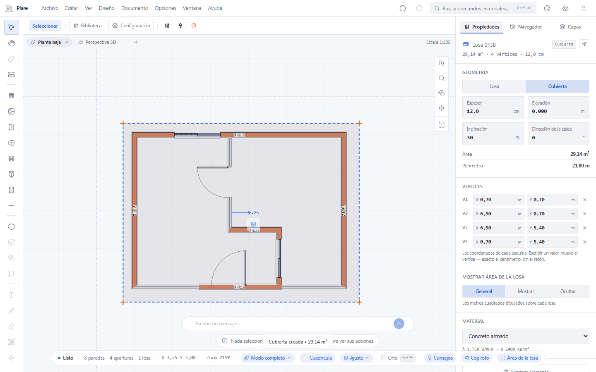Set slab area display to Mostrar
Screen dimensions: 596x372
pos(526,291)
